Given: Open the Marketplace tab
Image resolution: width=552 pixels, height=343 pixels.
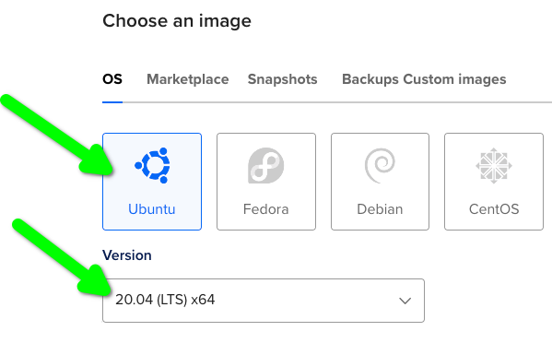Looking at the screenshot, I should click(188, 79).
